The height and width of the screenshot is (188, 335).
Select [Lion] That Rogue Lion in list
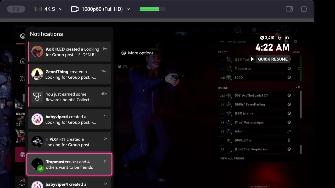pos(259,149)
